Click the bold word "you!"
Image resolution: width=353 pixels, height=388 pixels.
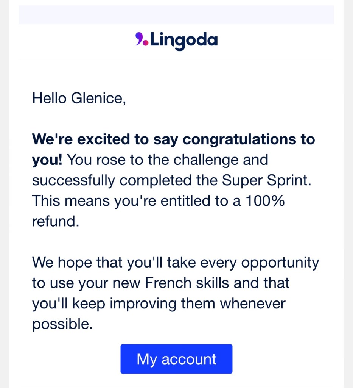click(x=47, y=160)
